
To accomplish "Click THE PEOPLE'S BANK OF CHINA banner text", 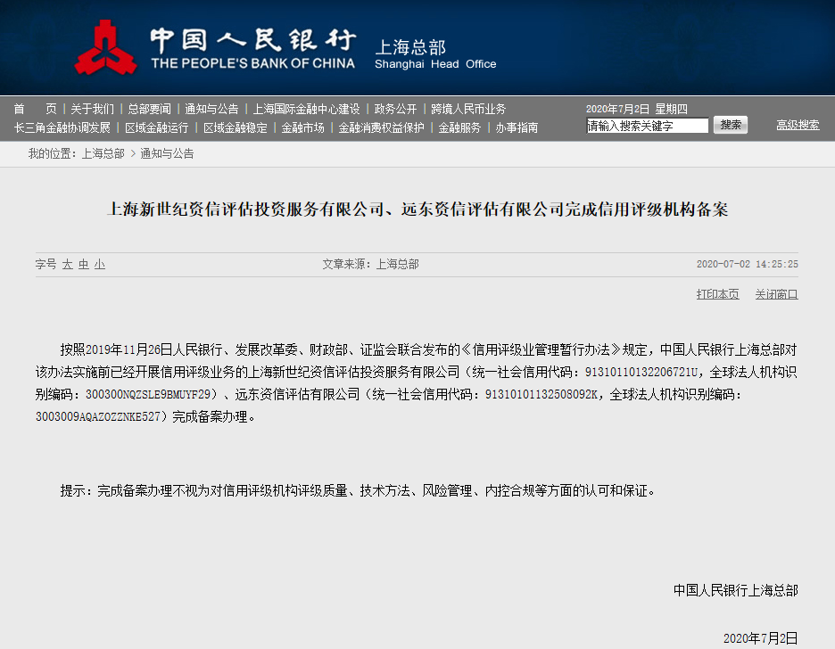I will click(253, 63).
